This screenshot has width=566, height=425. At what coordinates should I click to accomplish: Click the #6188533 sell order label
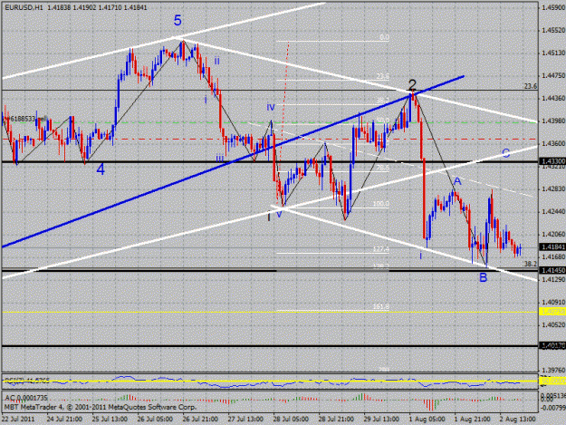[27, 119]
